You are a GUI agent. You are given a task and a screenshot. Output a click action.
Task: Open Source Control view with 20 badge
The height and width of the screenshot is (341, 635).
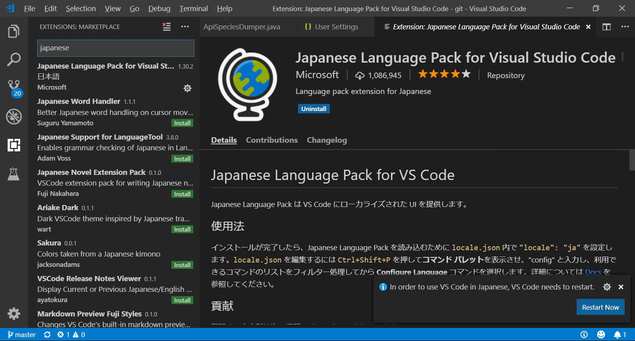(x=15, y=88)
